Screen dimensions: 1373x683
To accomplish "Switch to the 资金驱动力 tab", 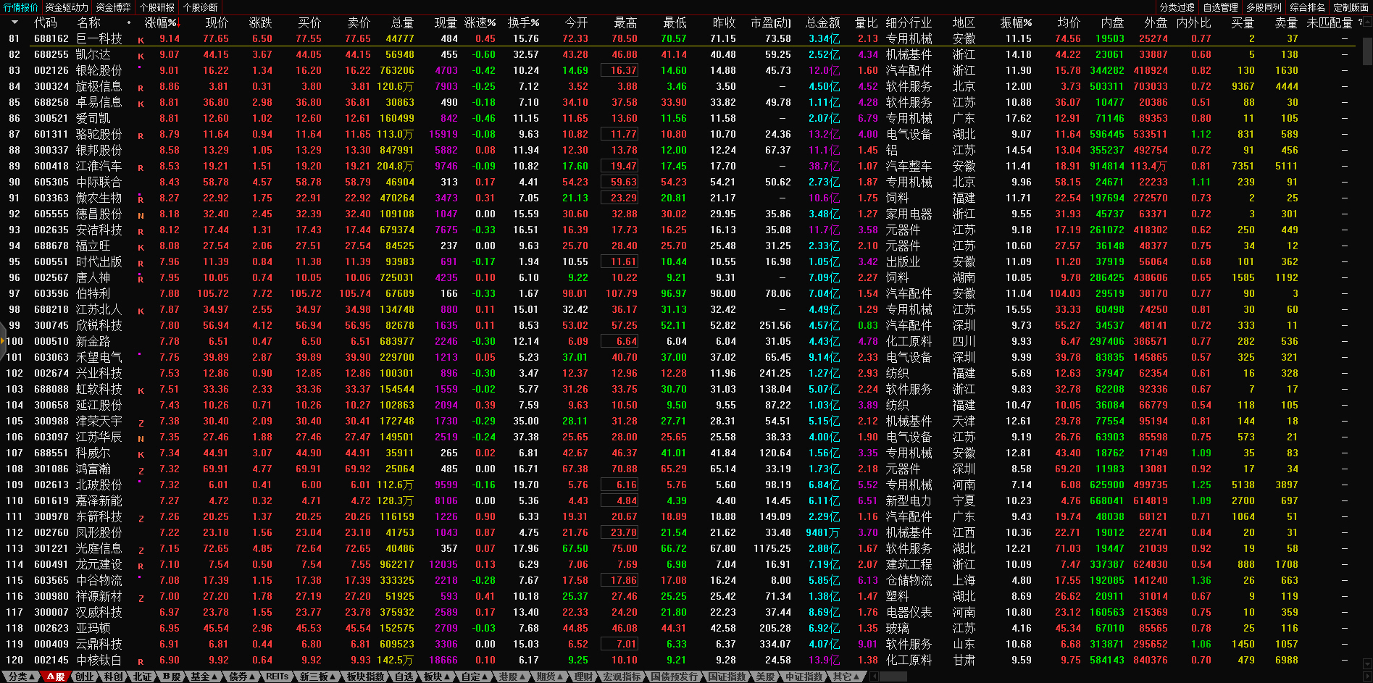I will pos(67,7).
